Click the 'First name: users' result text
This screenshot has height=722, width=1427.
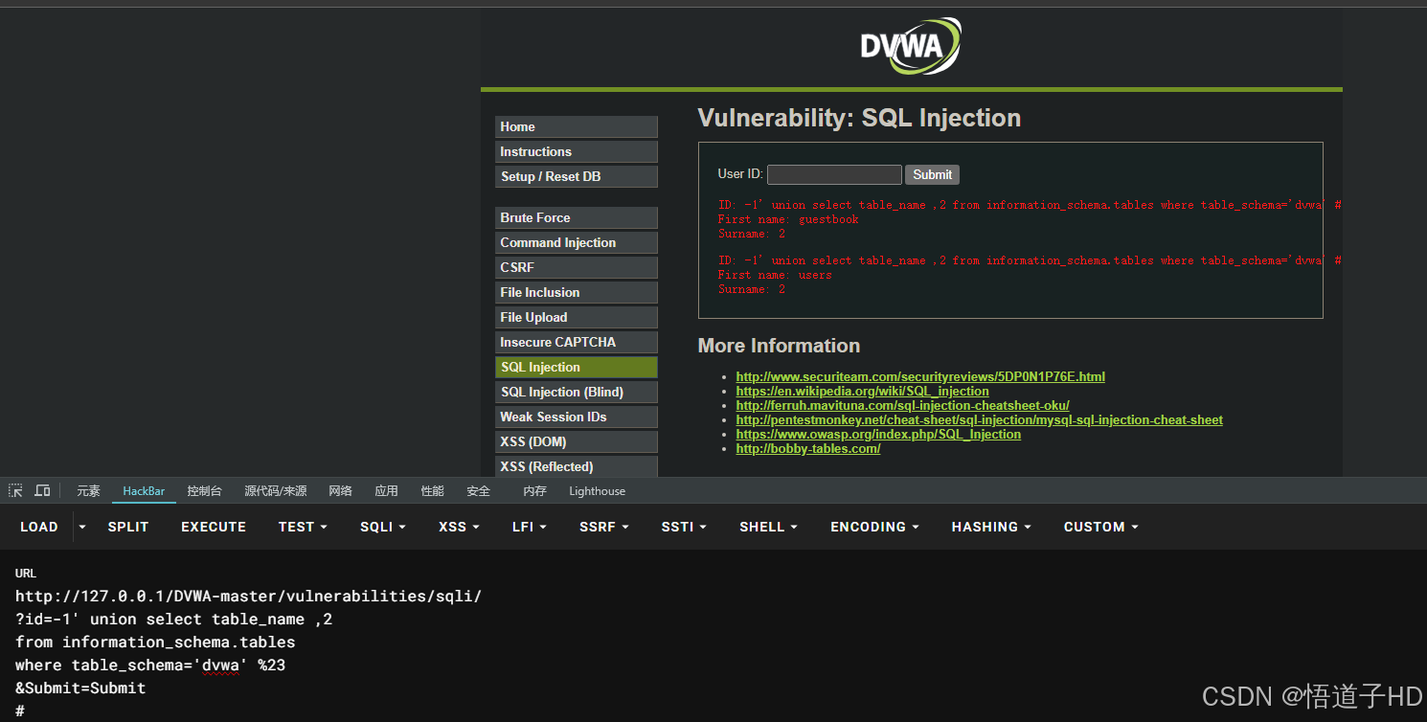[x=775, y=275]
